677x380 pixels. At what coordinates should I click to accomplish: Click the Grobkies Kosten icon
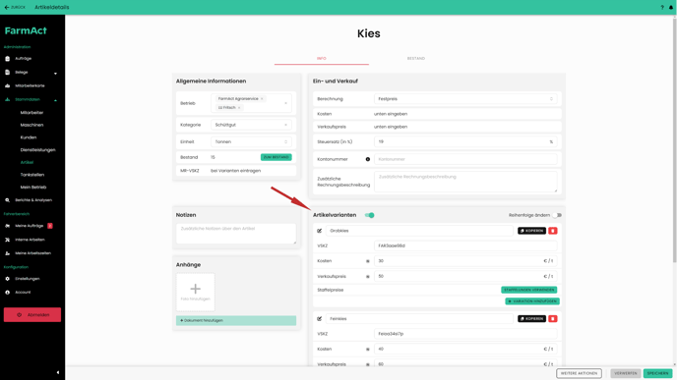[368, 261]
